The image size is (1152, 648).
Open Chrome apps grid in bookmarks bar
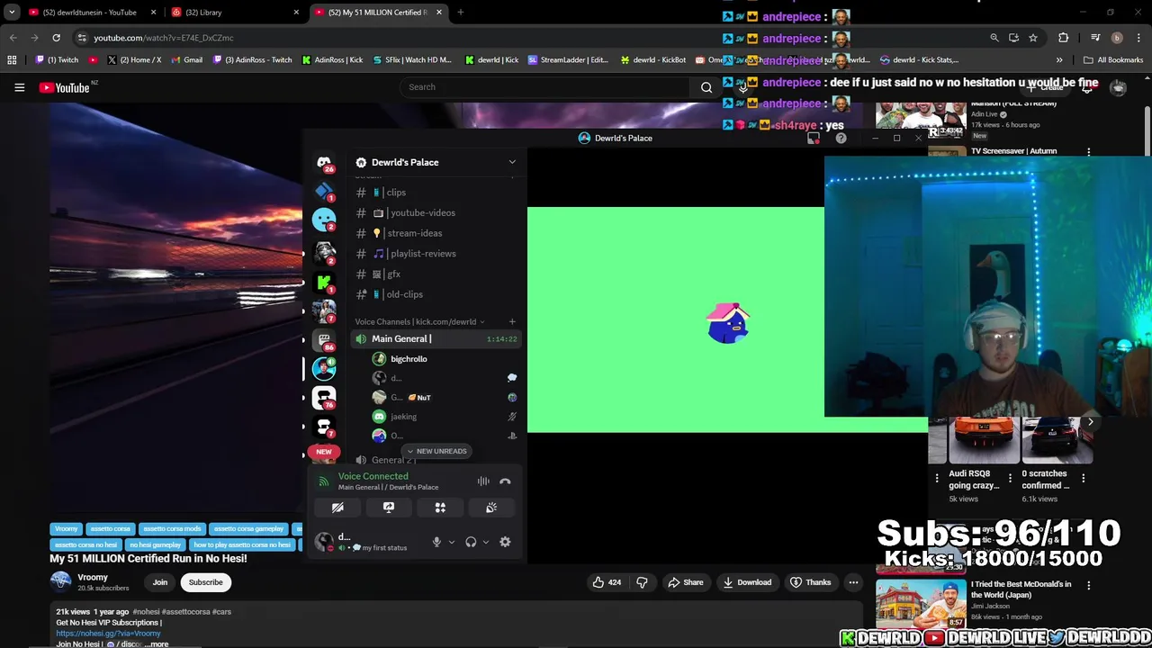pos(12,60)
